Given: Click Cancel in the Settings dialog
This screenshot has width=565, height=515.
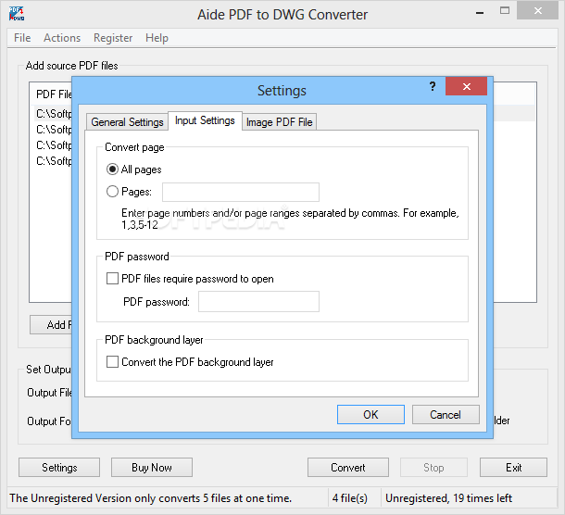Looking at the screenshot, I should click(x=446, y=414).
